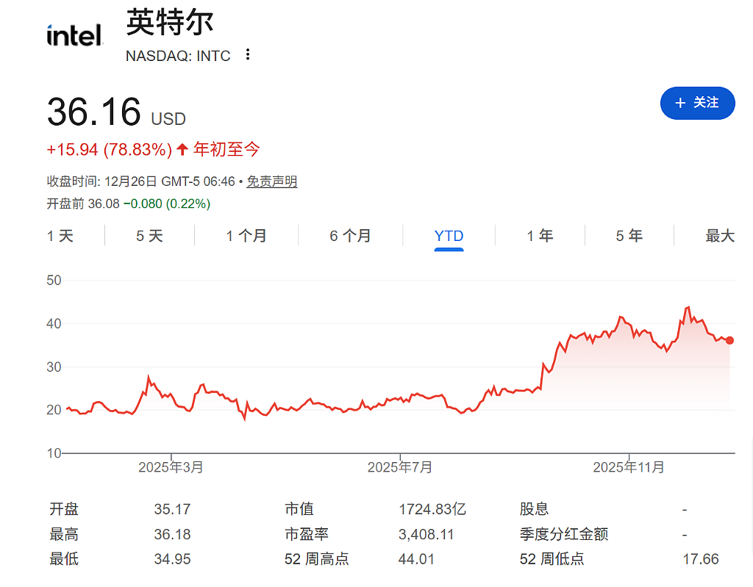This screenshot has width=753, height=587.
Task: Switch to the 1 个月 range tab
Action: coord(246,236)
